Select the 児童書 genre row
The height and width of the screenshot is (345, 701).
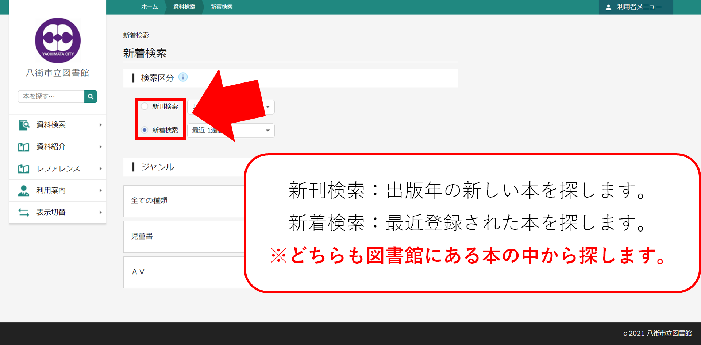[x=184, y=236]
